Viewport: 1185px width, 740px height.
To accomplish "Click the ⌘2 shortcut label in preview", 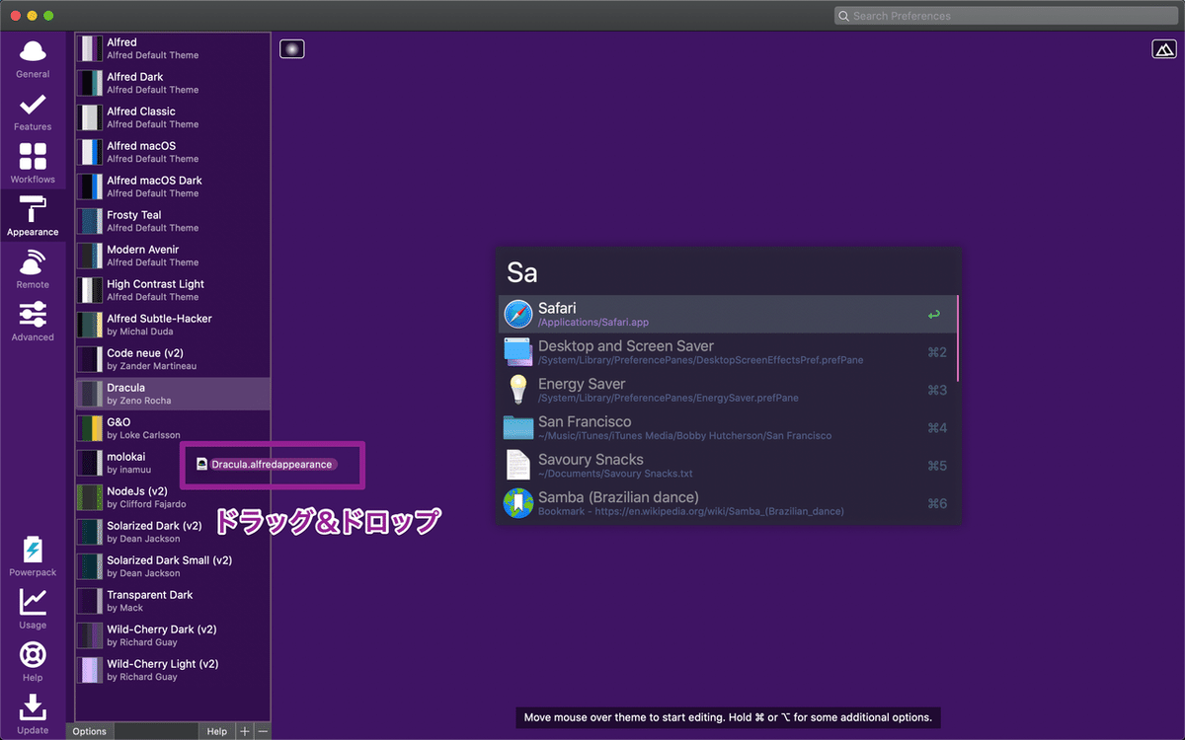I will [937, 352].
